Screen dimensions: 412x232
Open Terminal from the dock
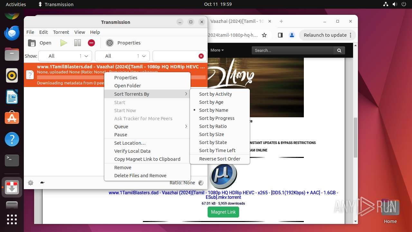pos(12,160)
